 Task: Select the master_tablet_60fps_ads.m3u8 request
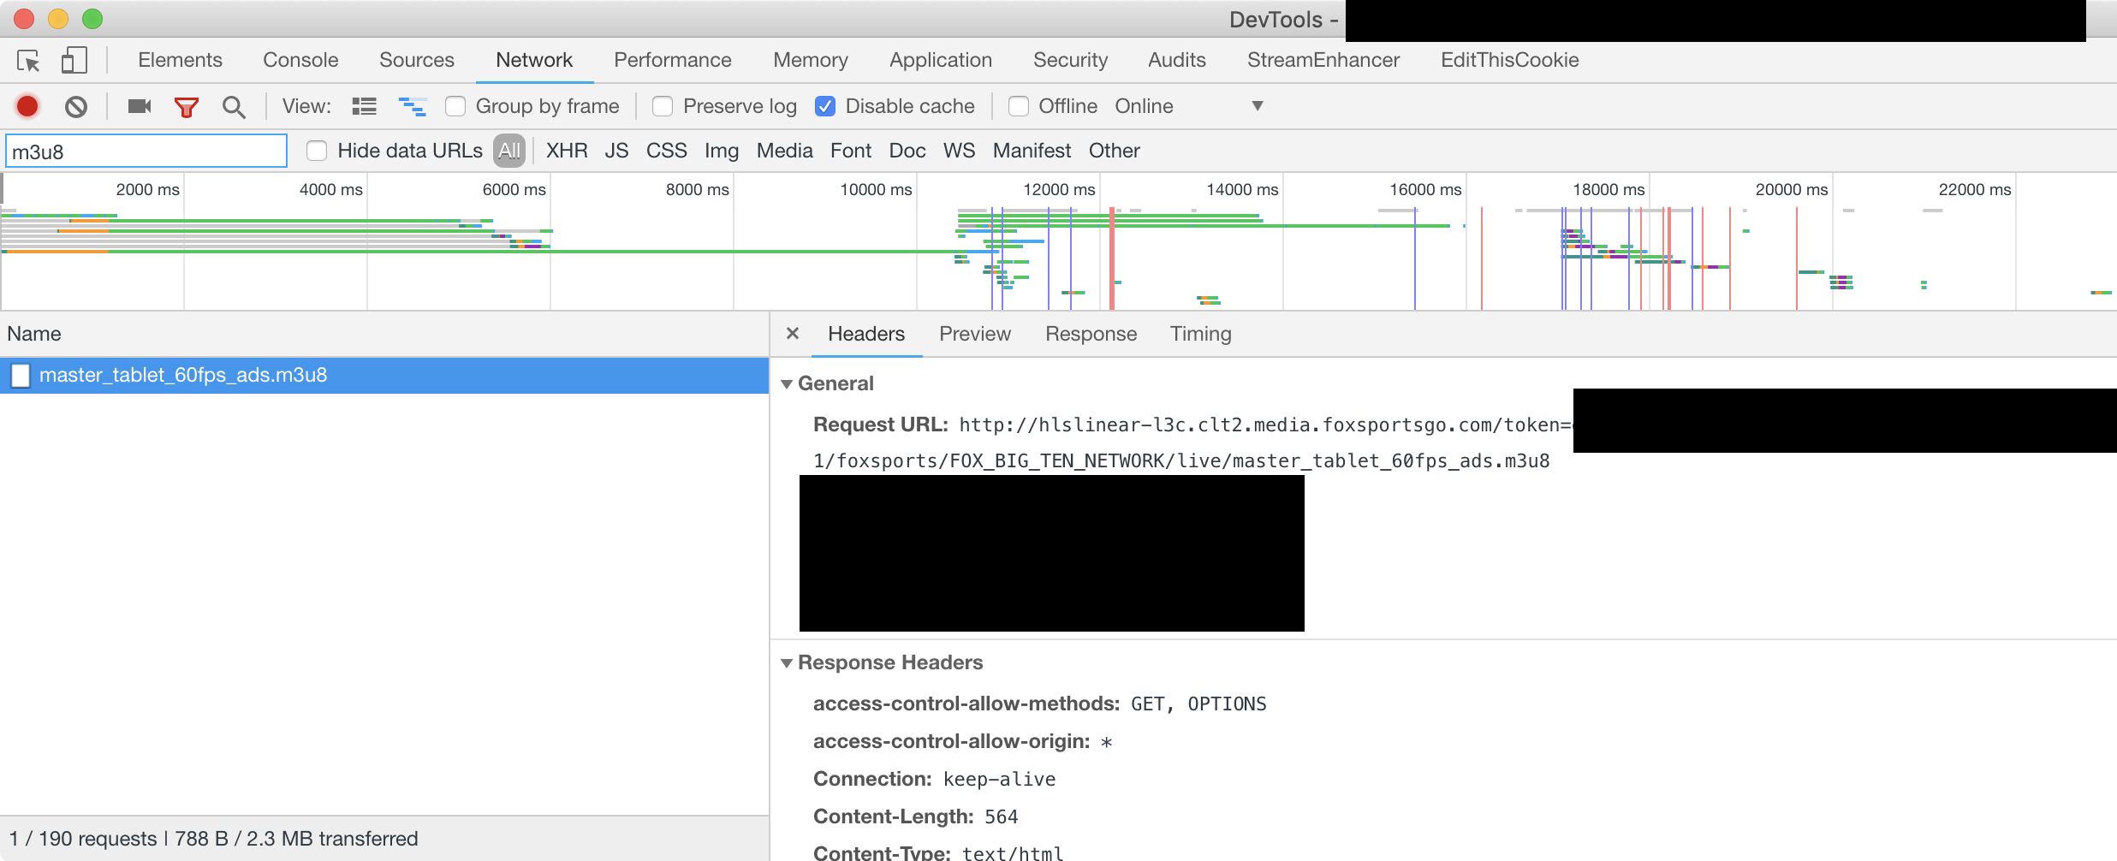(x=183, y=375)
